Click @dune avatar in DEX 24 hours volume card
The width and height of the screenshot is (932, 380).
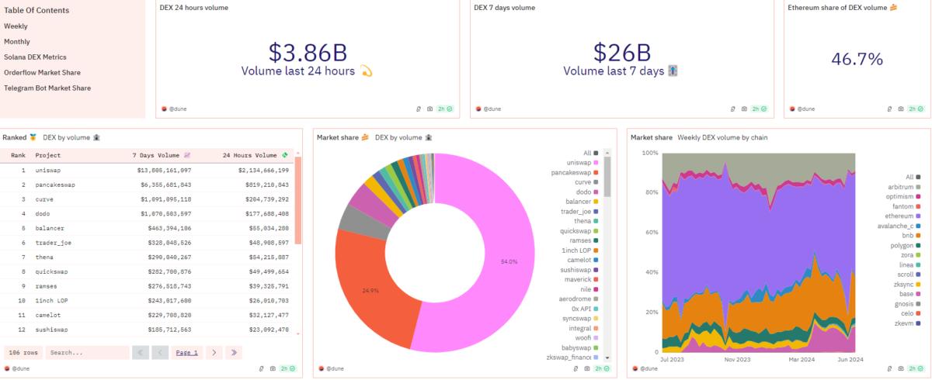tap(164, 109)
